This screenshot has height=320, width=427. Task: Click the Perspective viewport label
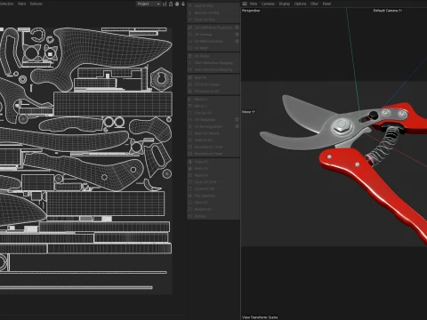pyautogui.click(x=251, y=11)
